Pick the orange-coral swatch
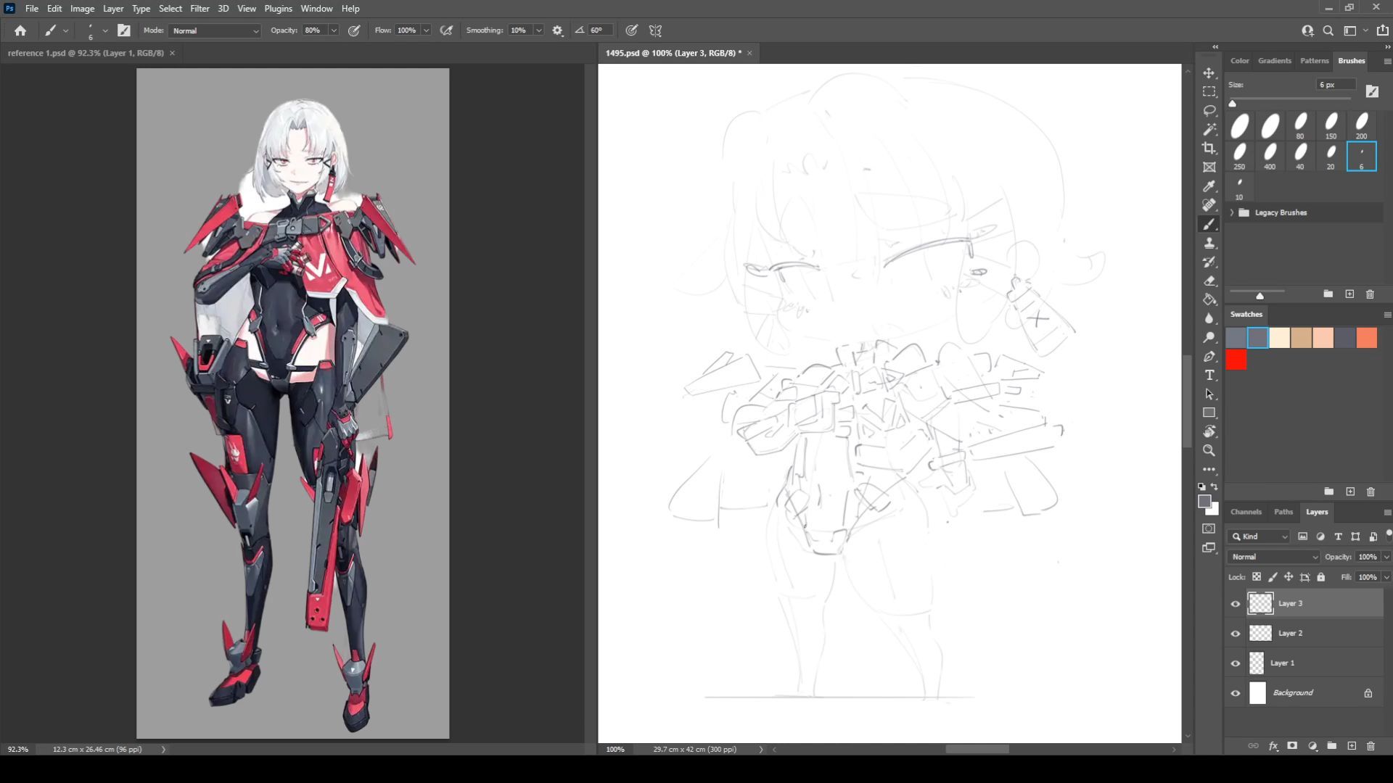The height and width of the screenshot is (783, 1393). click(1367, 338)
